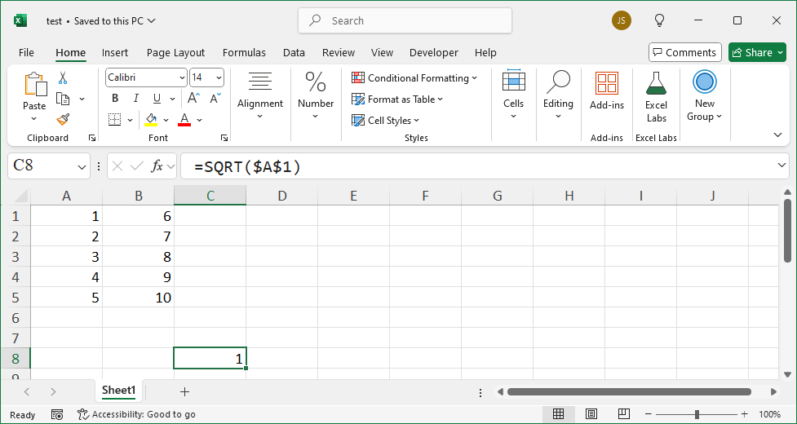This screenshot has height=424, width=797.
Task: Click the Increase Font Size icon
Action: (193, 98)
